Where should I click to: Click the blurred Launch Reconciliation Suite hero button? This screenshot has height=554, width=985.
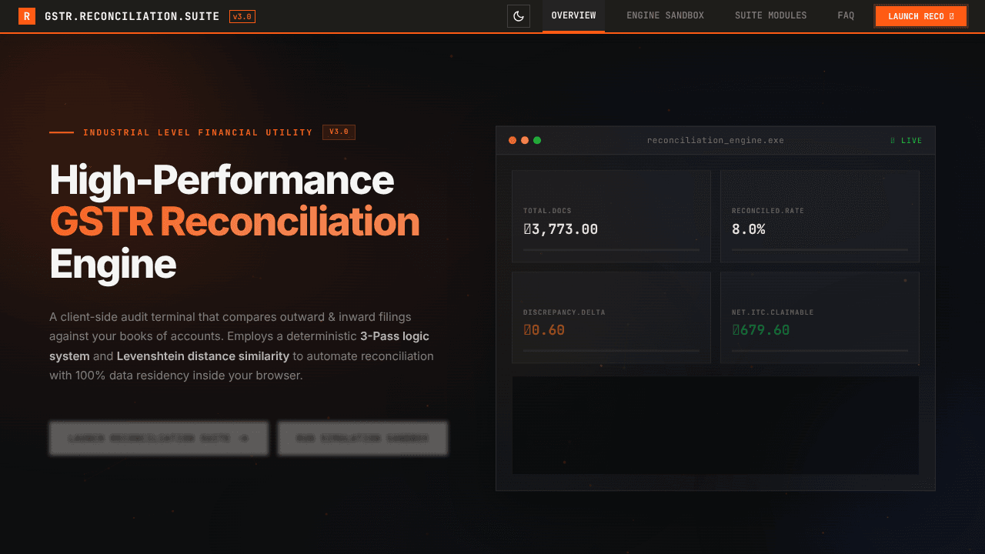pyautogui.click(x=159, y=438)
